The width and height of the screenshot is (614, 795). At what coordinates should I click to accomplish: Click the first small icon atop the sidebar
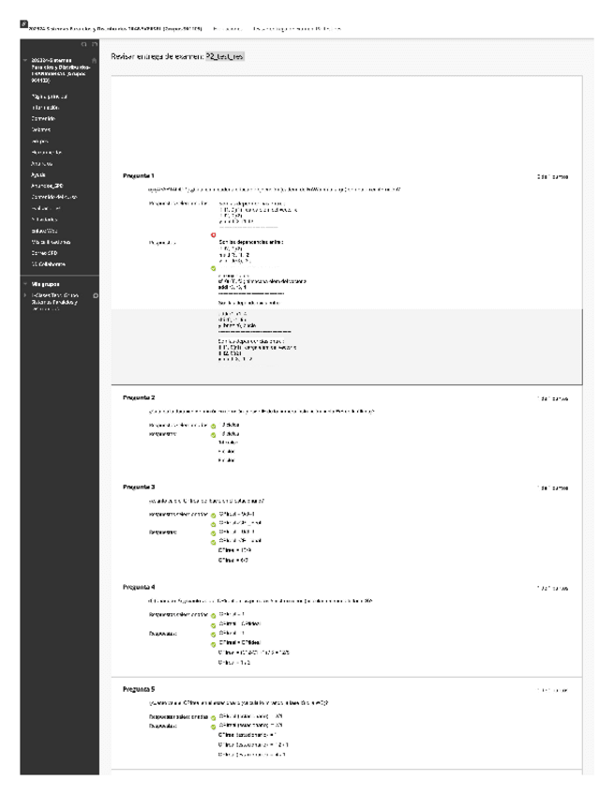click(84, 45)
